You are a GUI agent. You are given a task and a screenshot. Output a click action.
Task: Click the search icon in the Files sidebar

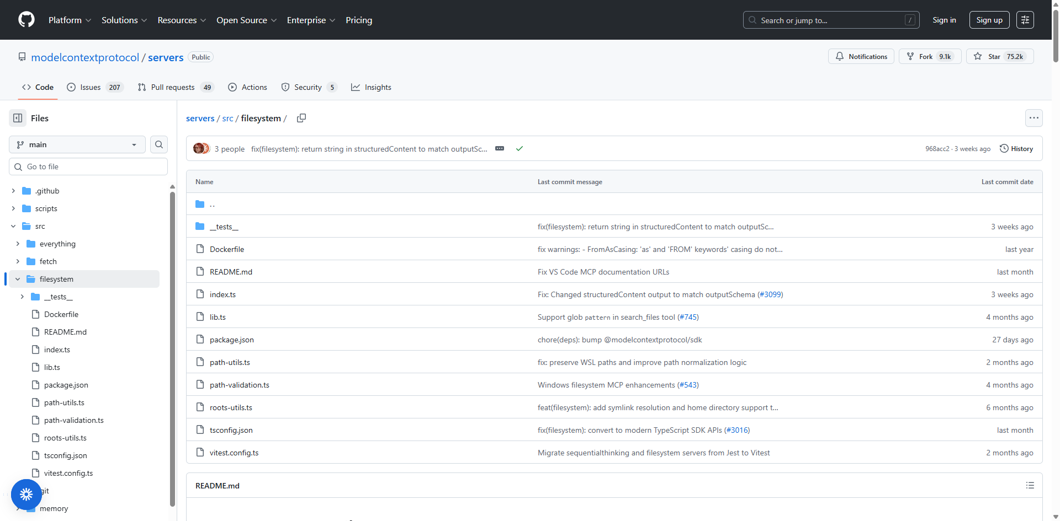coord(158,144)
